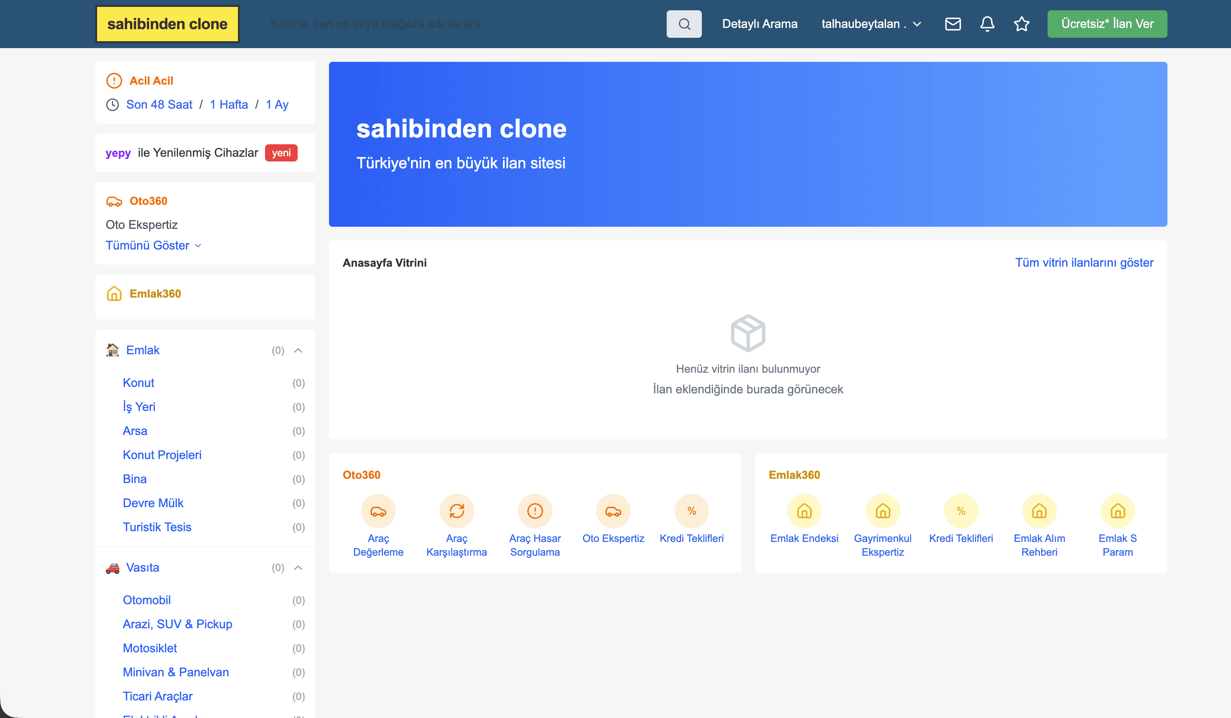Click Son 48 Saat link
This screenshot has width=1231, height=718.
159,104
